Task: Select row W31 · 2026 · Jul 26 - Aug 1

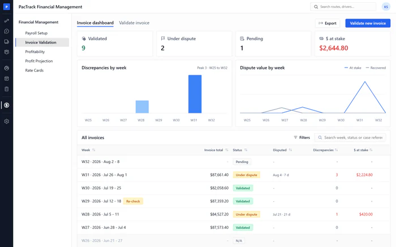Action: click(234, 175)
